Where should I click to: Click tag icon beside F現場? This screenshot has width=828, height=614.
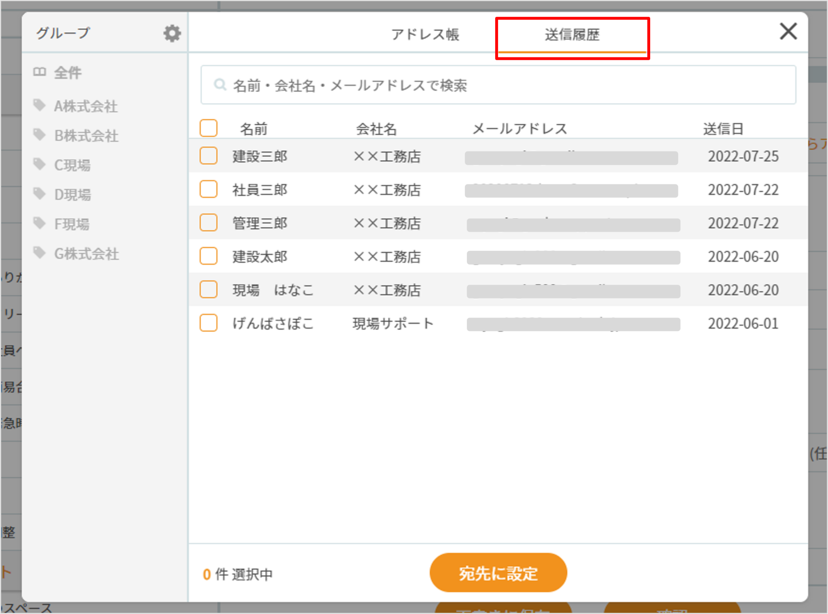[39, 222]
